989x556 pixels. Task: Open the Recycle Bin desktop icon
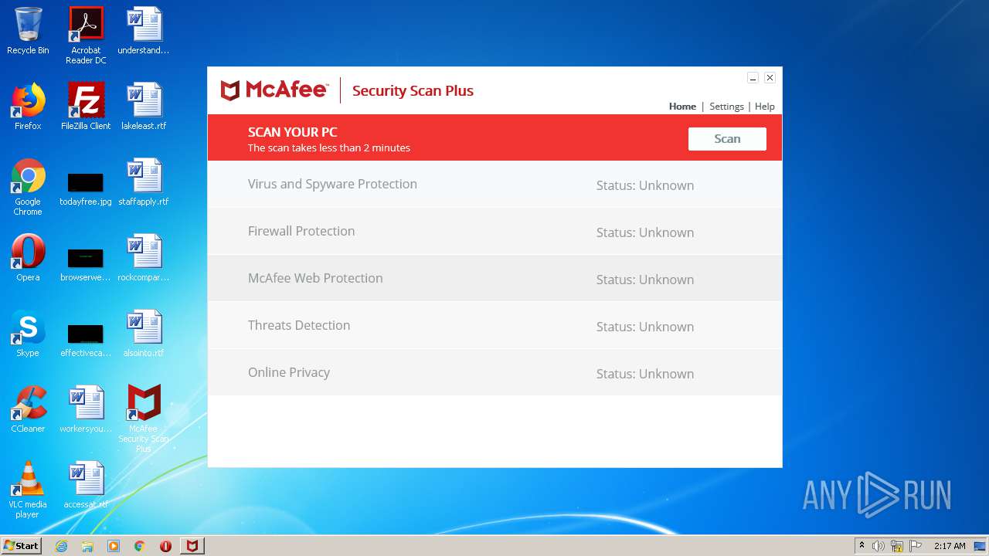28,31
